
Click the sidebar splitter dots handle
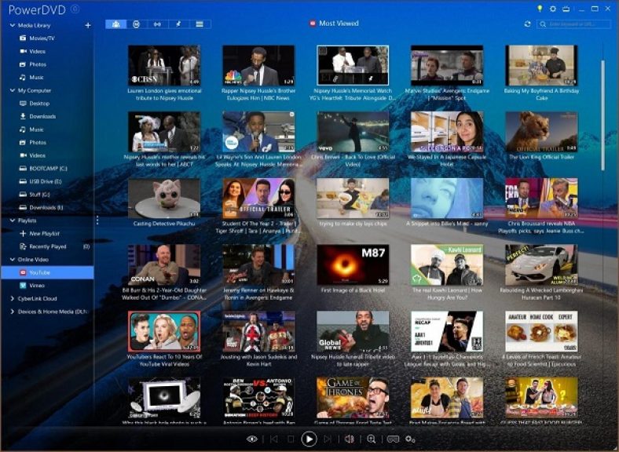pyautogui.click(x=97, y=220)
